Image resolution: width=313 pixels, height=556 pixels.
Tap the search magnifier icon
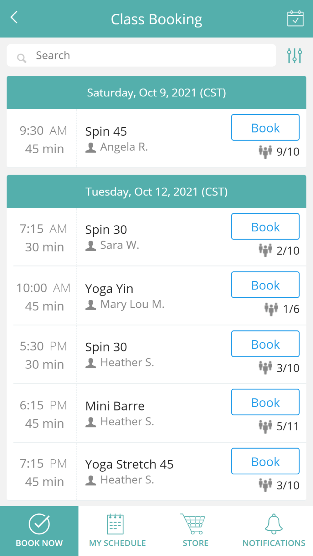(22, 58)
